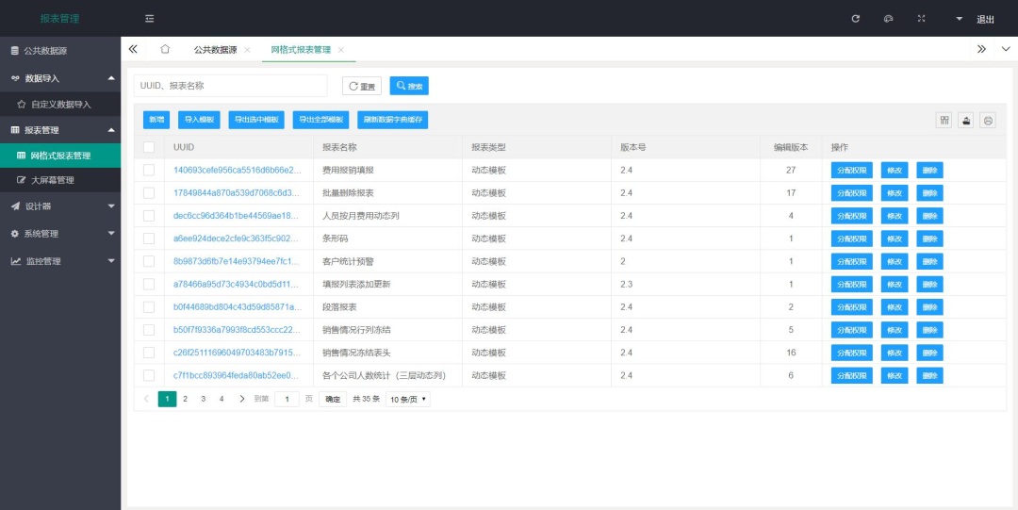Expand the 系统管理 sidebar menu
The width and height of the screenshot is (1018, 510).
tap(60, 233)
